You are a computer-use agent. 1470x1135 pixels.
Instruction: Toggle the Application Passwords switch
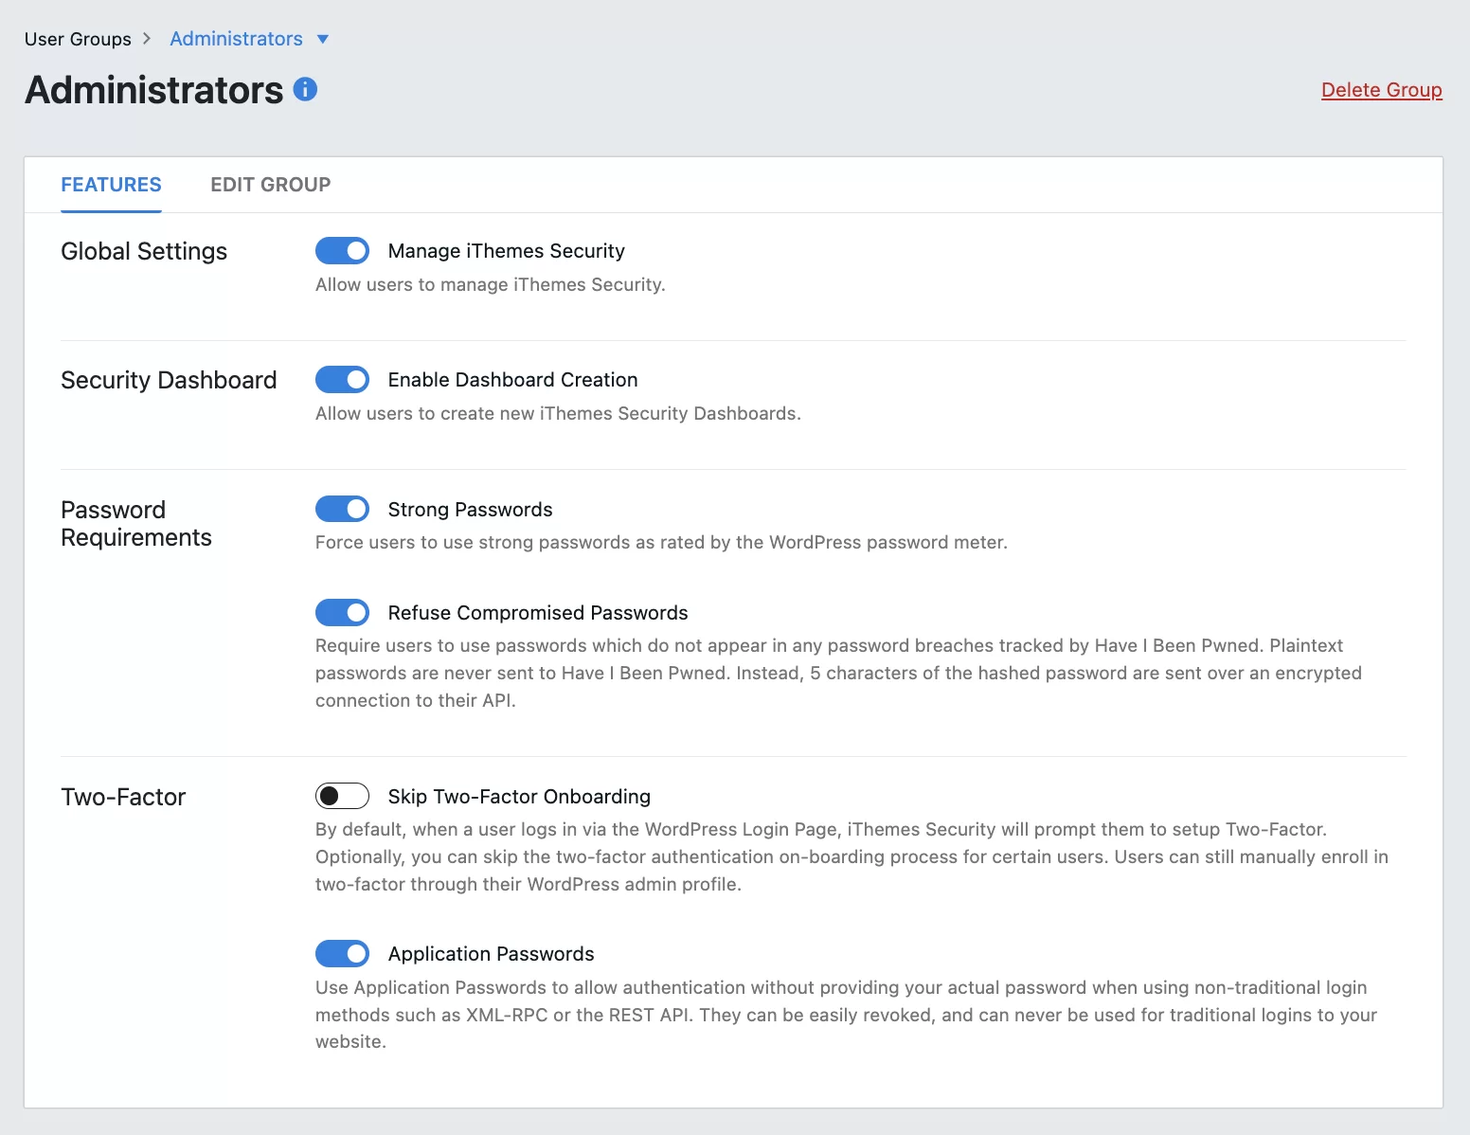click(x=342, y=953)
